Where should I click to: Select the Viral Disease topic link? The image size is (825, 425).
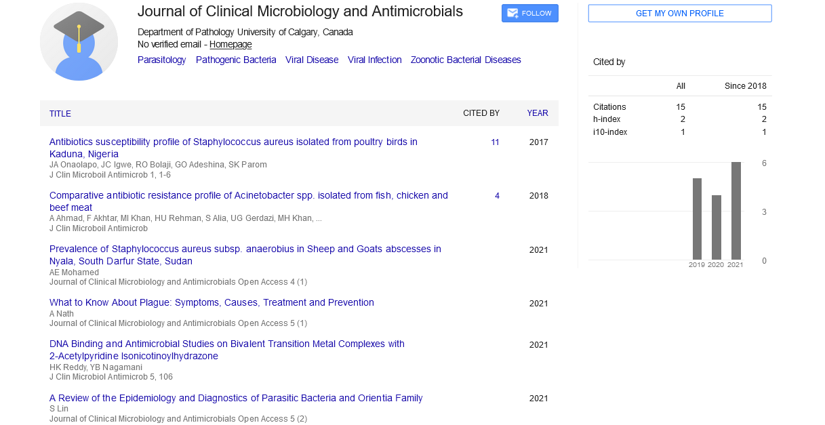pyautogui.click(x=312, y=60)
